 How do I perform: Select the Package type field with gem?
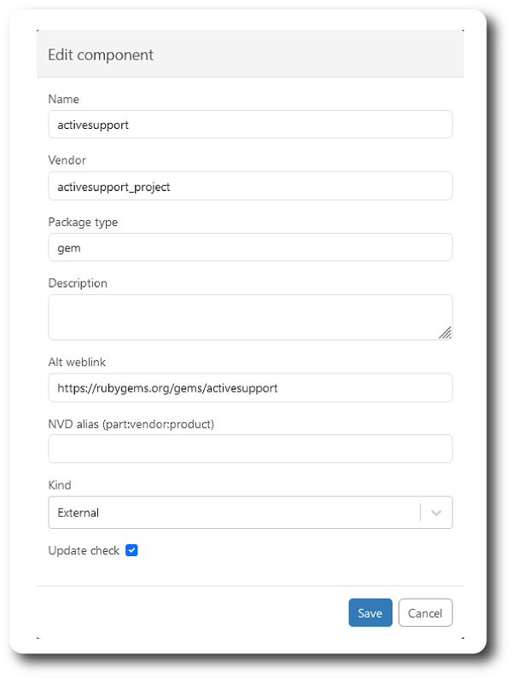(250, 247)
